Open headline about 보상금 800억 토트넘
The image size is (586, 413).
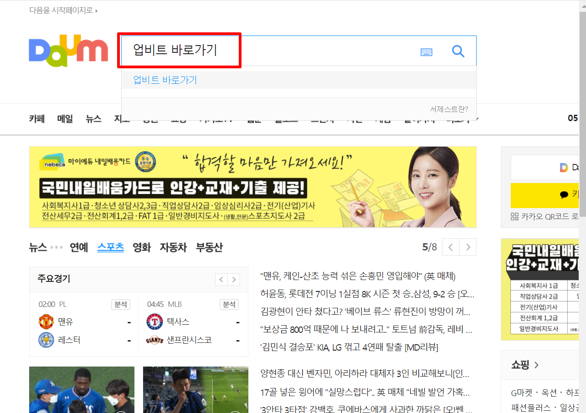pyautogui.click(x=366, y=330)
